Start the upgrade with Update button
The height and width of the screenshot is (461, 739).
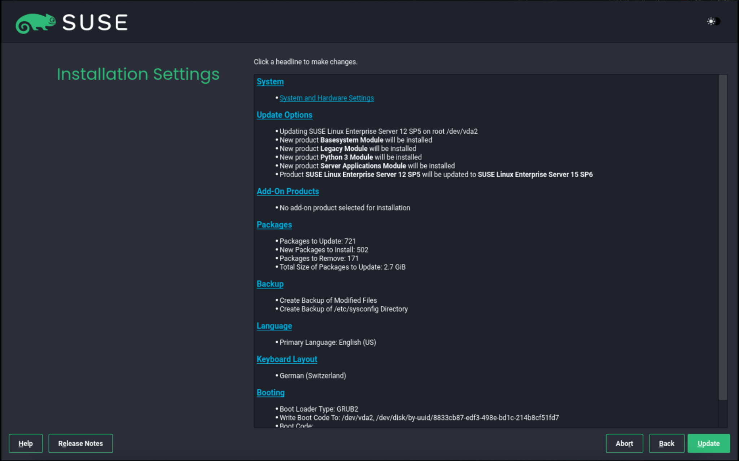click(708, 443)
